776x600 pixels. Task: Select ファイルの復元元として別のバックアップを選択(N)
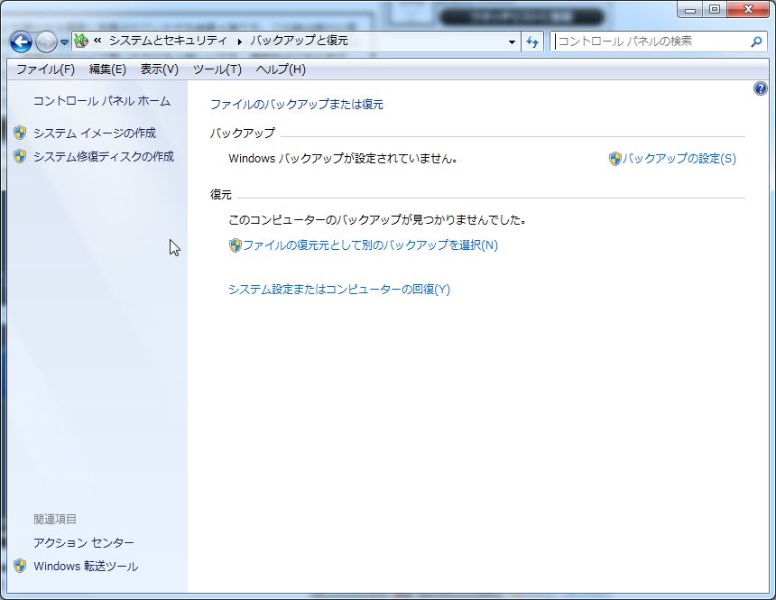(370, 245)
